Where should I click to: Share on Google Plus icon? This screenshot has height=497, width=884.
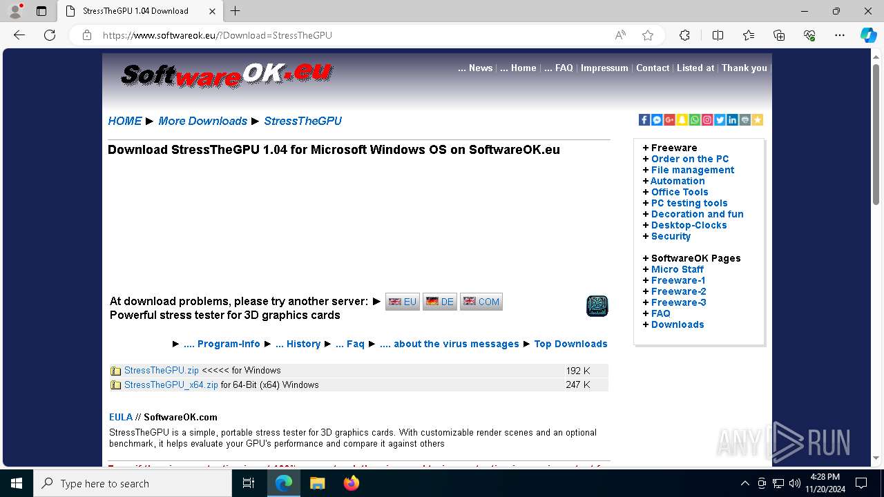(x=669, y=120)
